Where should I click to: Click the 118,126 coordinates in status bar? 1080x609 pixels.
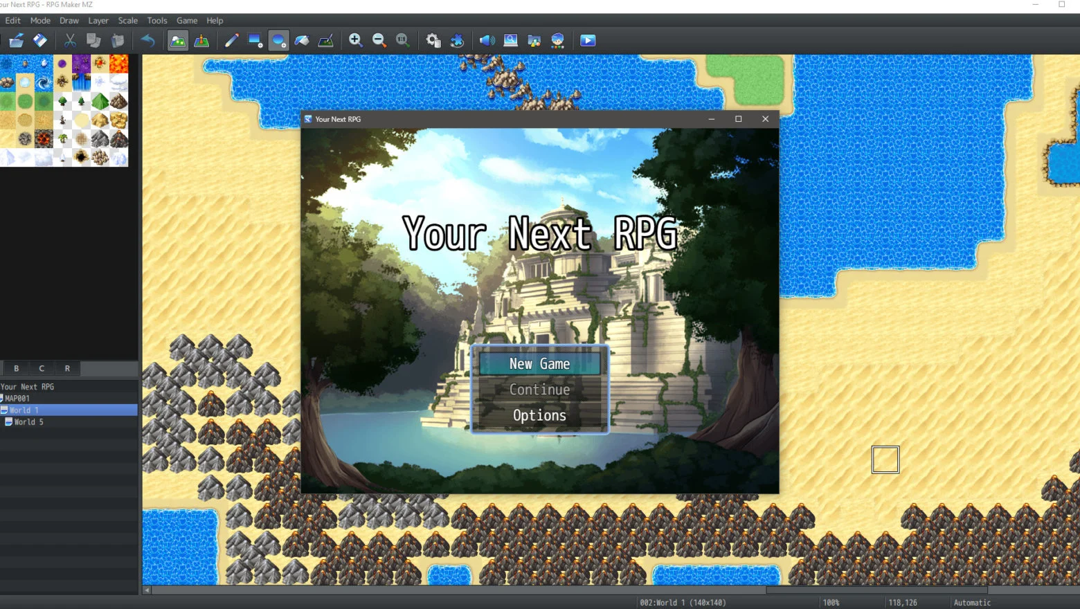[x=903, y=603]
